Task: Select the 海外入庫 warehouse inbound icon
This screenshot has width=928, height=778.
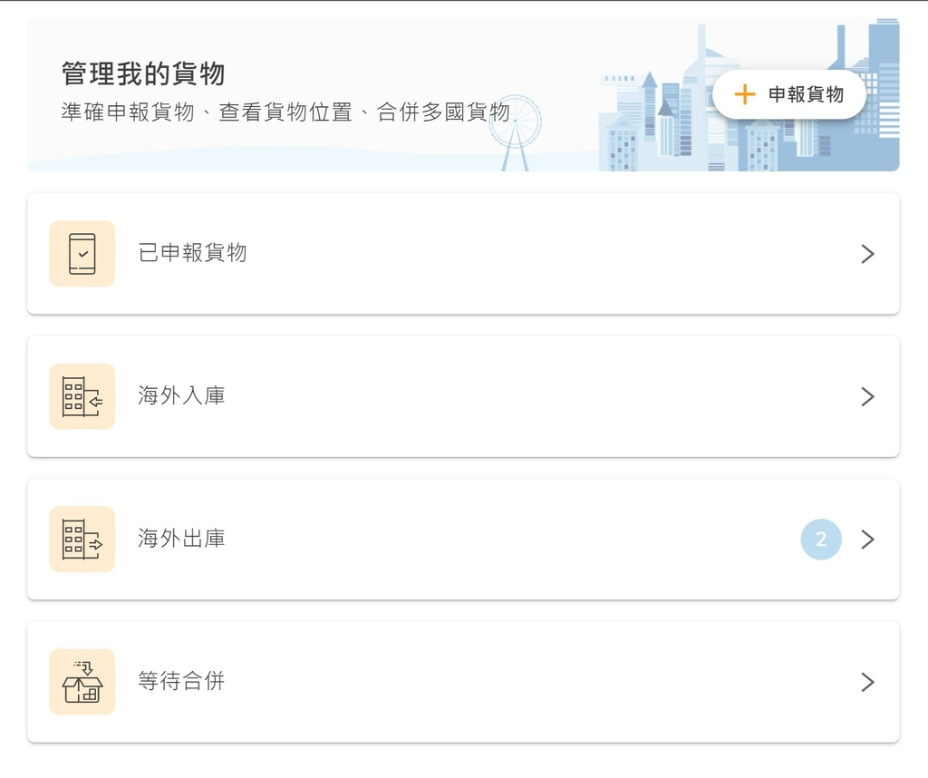Action: pyautogui.click(x=82, y=396)
